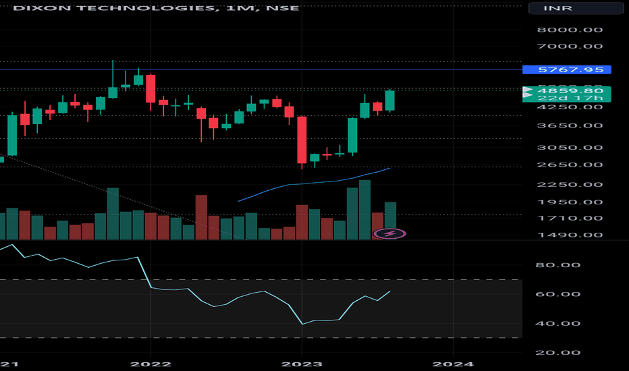Click the 3650.00 price axis label
Image resolution: width=629 pixels, height=371 pixels.
pyautogui.click(x=570, y=125)
